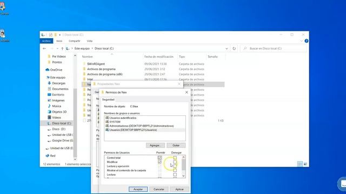
Task: Click Agregar button
Action: [x=155, y=145]
